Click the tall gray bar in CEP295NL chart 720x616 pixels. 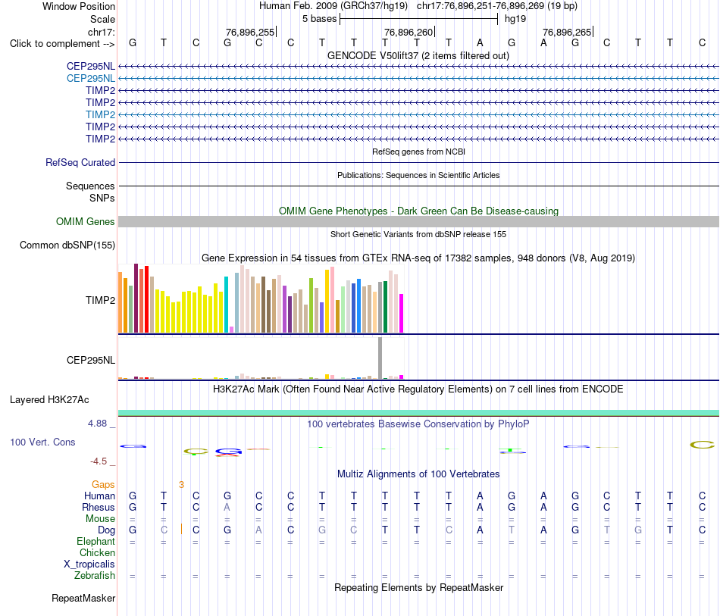tap(380, 358)
